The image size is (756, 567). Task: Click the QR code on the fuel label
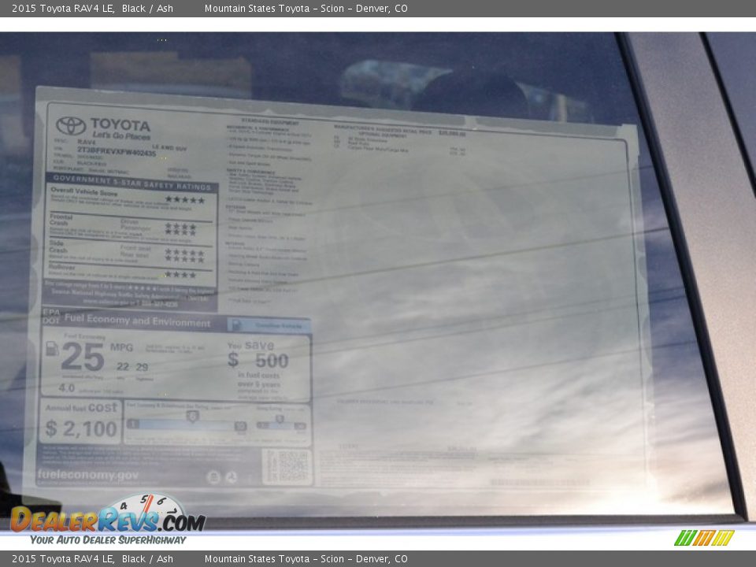tap(287, 466)
